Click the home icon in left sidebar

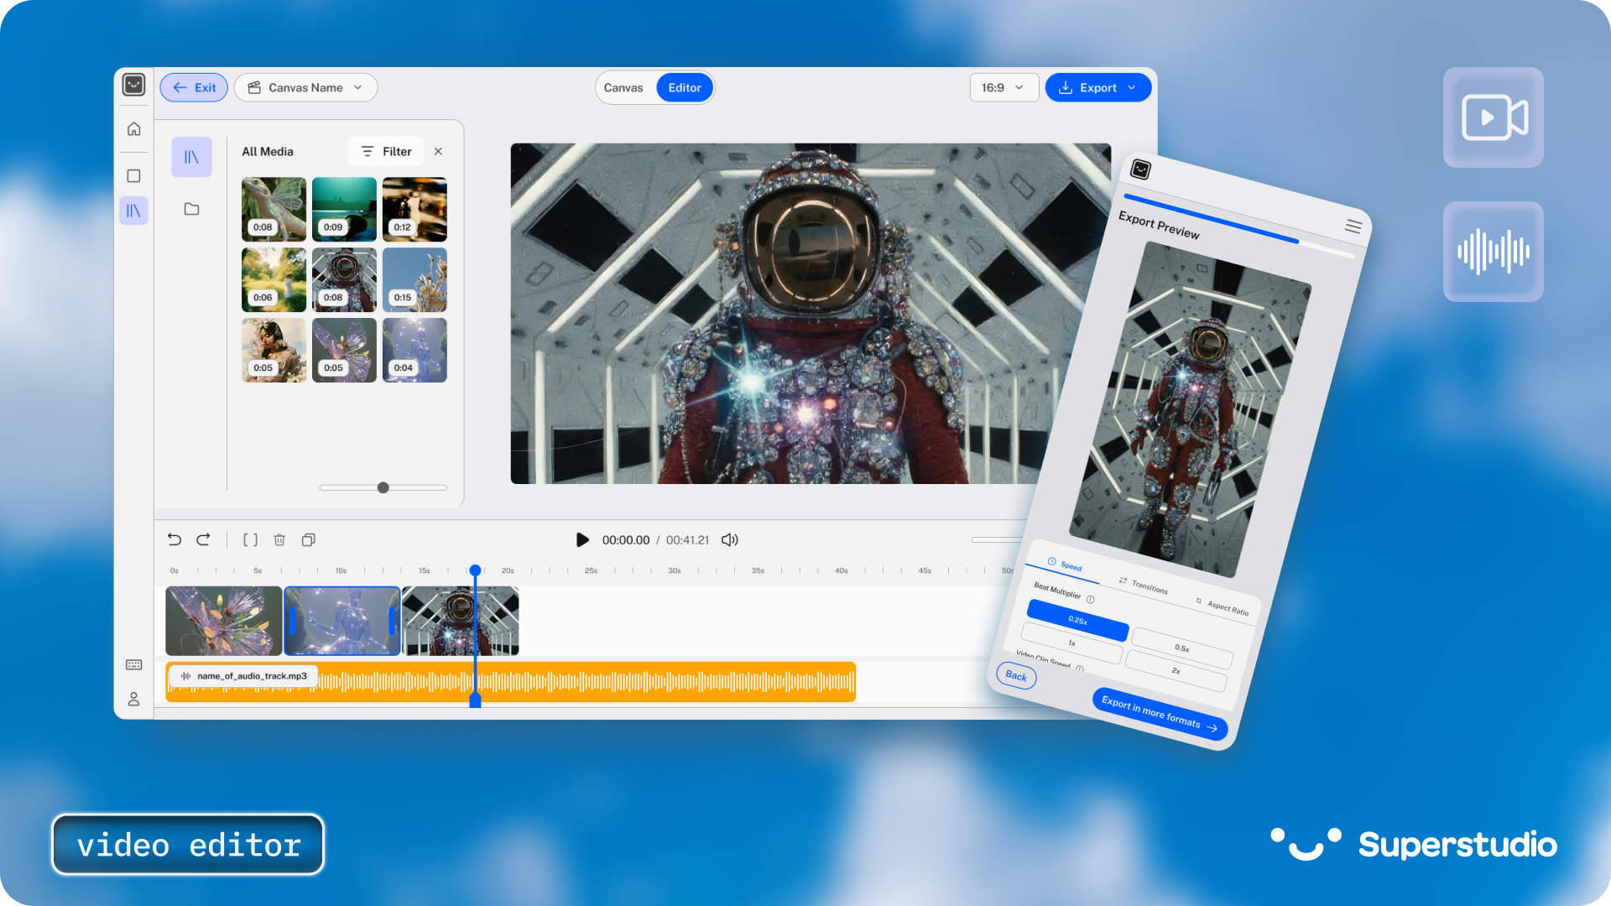point(133,129)
